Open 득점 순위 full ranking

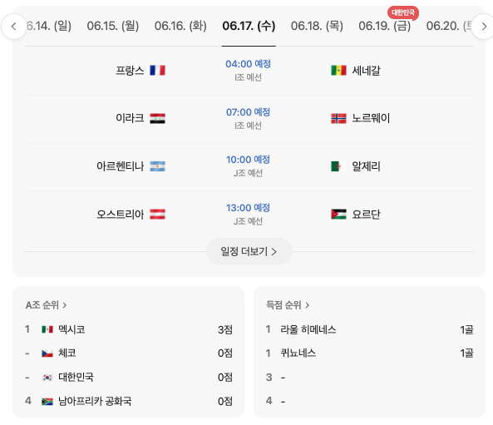click(288, 305)
